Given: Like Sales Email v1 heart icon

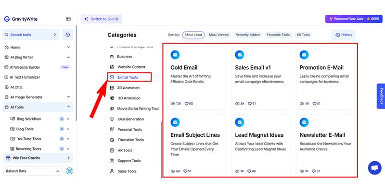Looking at the screenshot, I should [x=250, y=104].
